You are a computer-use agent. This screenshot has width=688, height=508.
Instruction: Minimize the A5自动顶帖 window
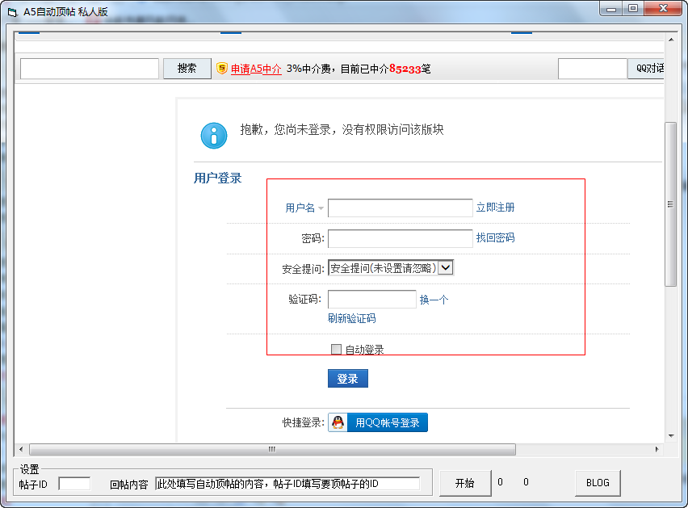tap(611, 9)
